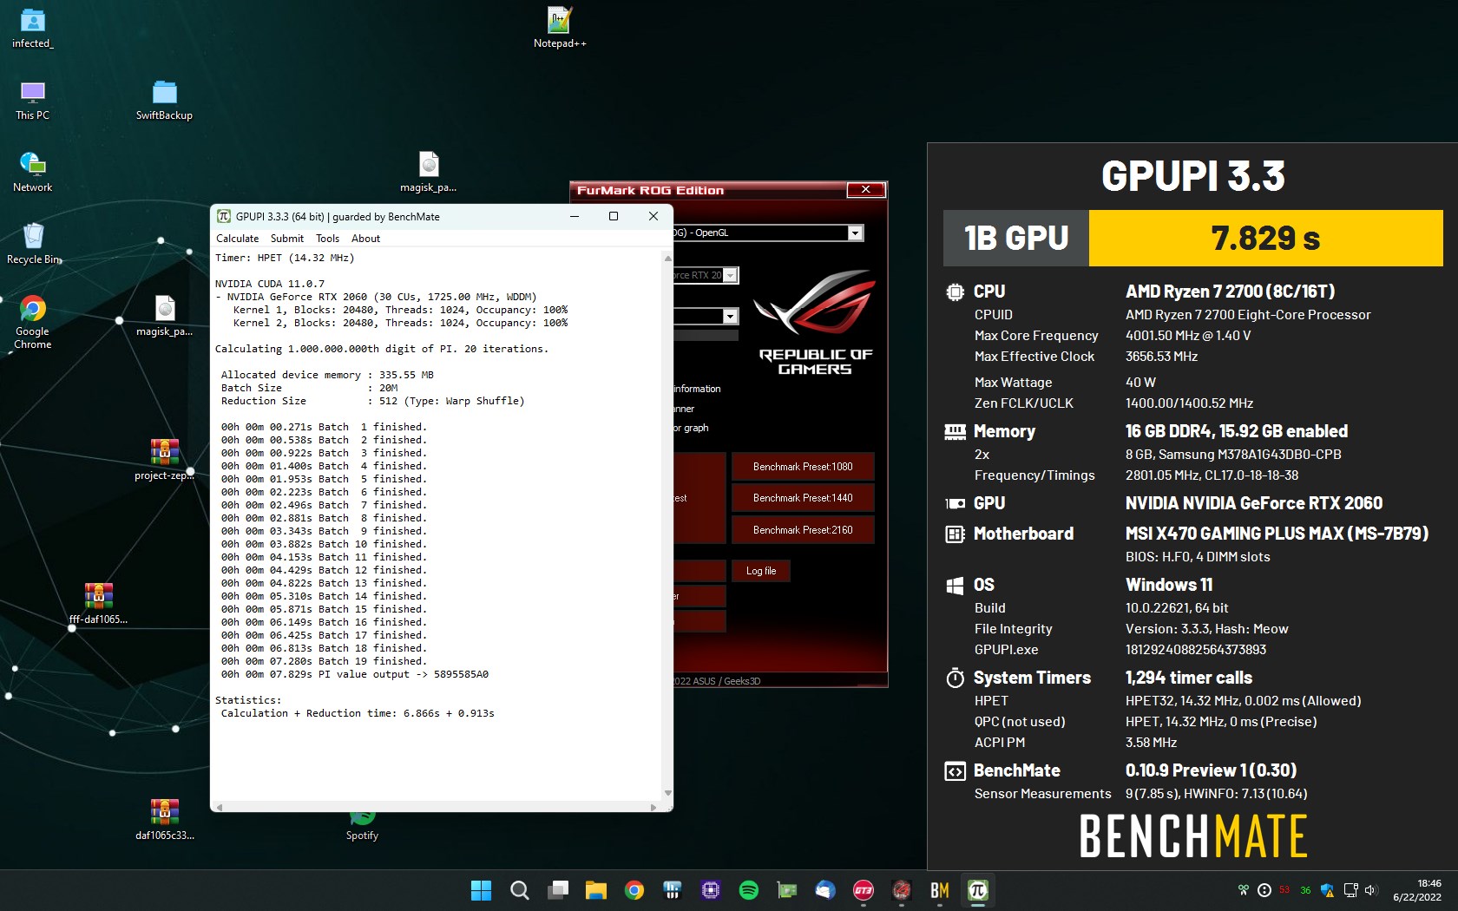Open the About menu in GPUPI
The image size is (1458, 911).
[365, 239]
